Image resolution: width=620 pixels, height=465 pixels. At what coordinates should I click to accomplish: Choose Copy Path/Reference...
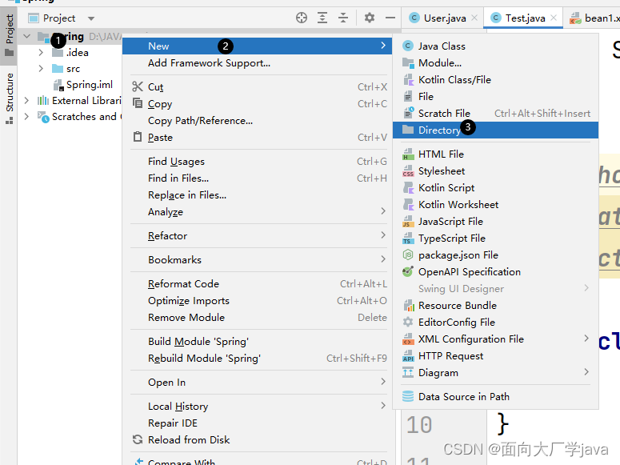pos(258,120)
